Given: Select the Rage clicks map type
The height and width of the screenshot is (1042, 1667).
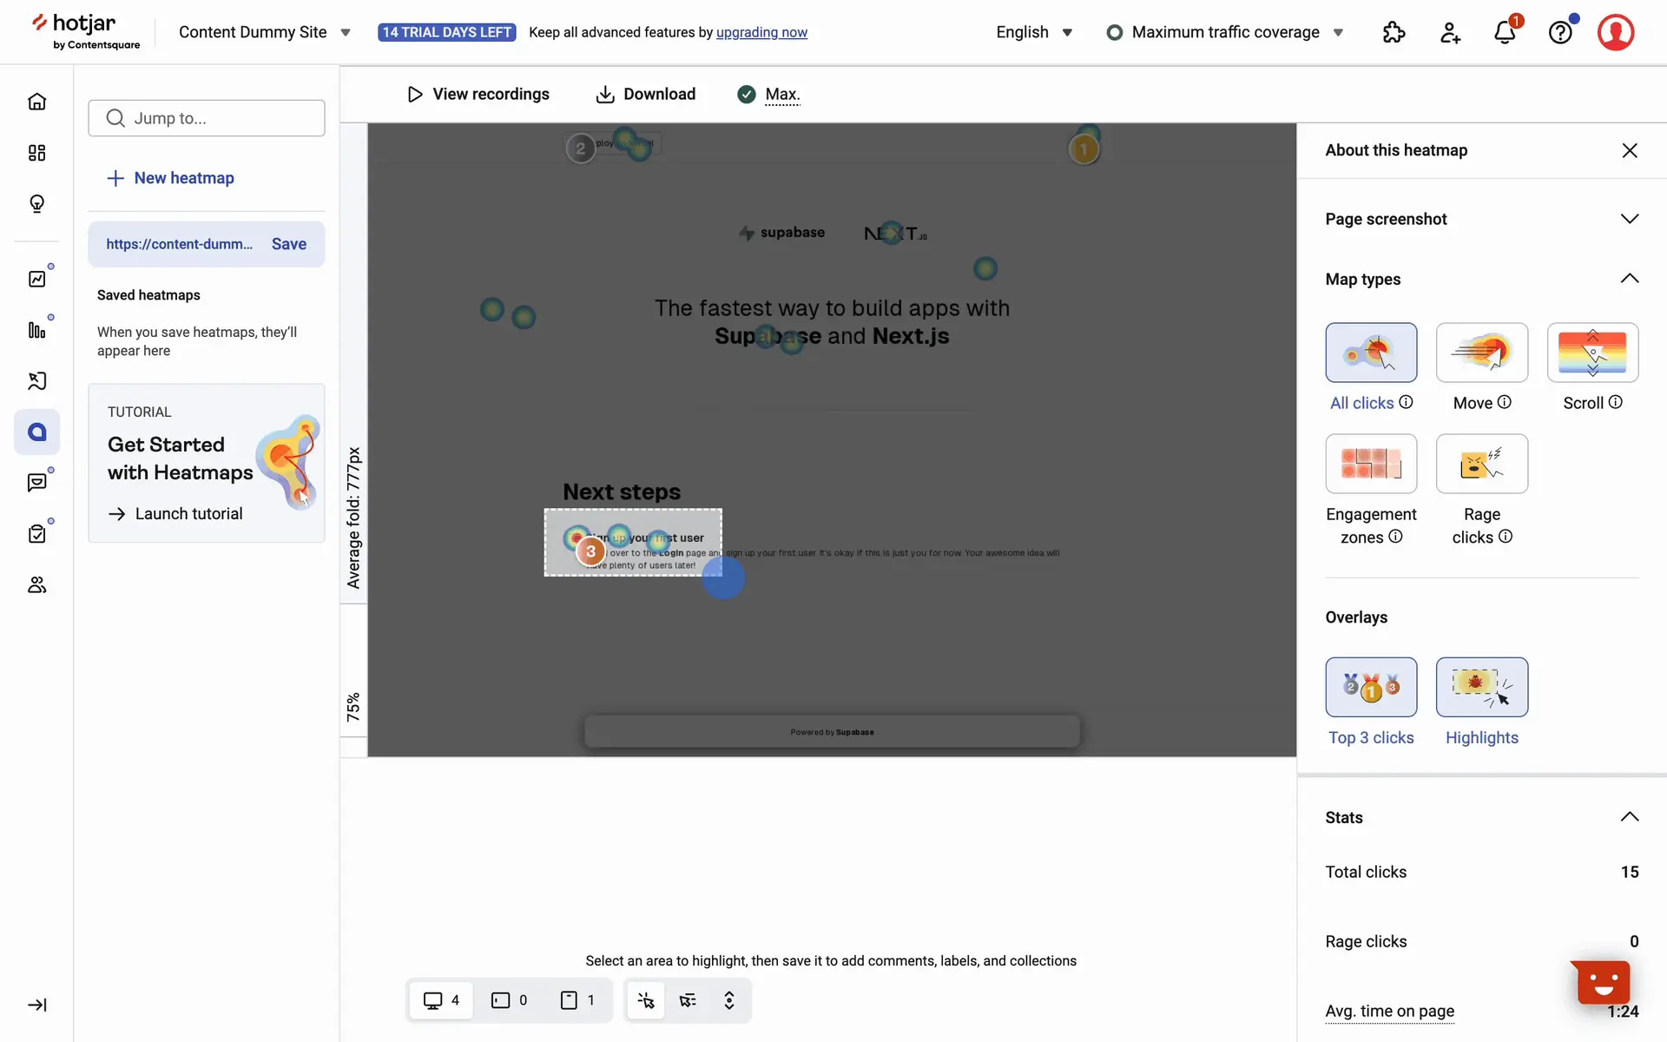Looking at the screenshot, I should coord(1481,464).
